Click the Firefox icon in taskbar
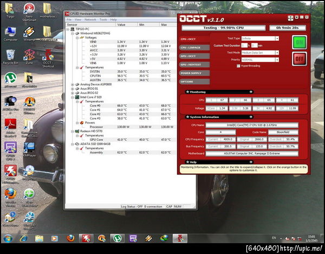 (70, 238)
